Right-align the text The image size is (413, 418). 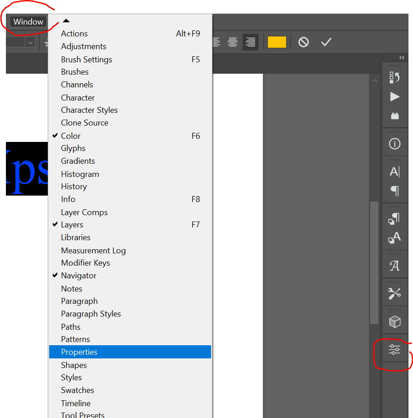click(x=250, y=42)
